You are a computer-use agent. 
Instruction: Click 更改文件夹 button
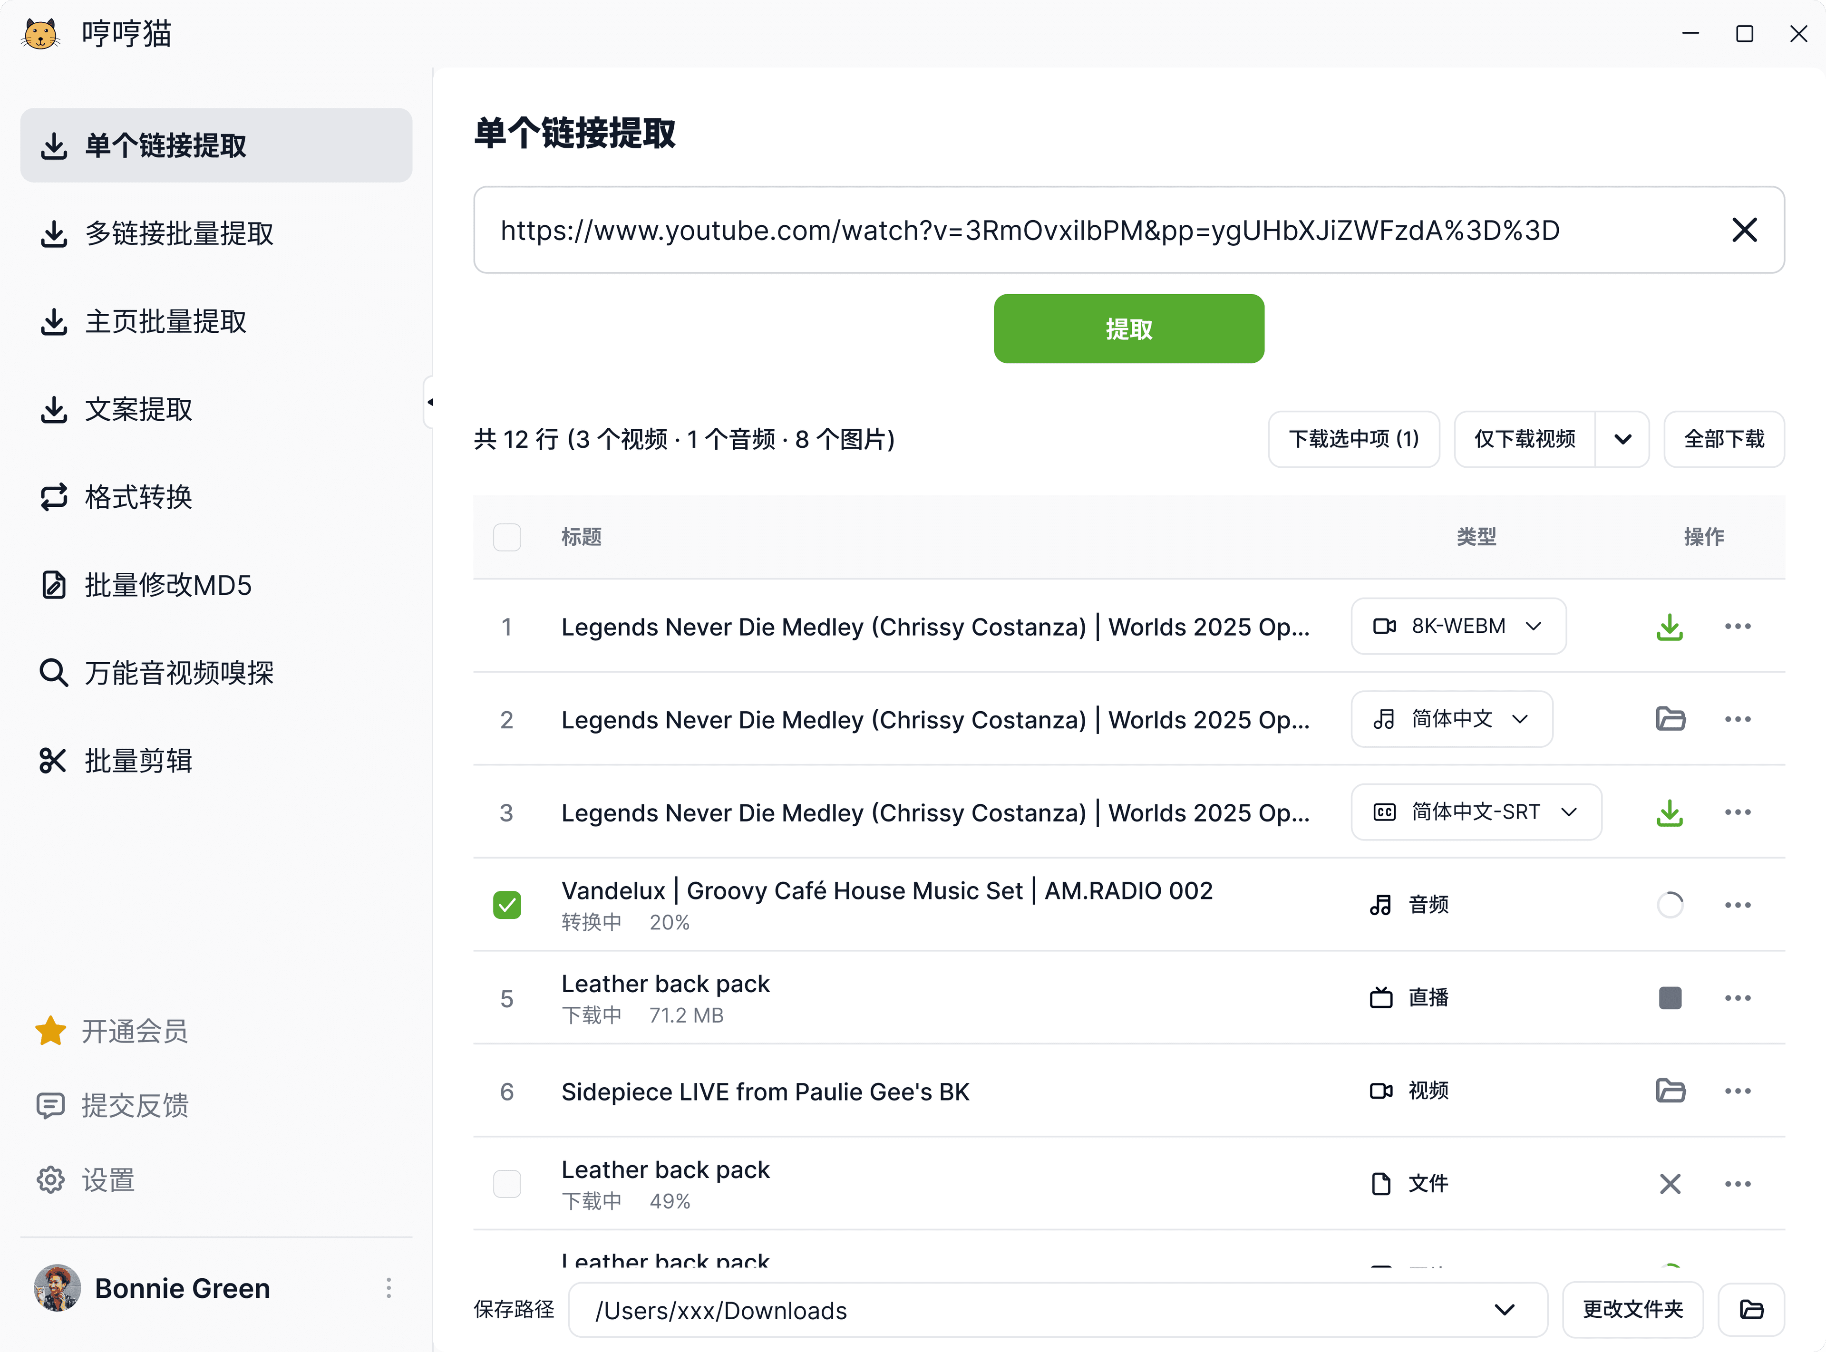tap(1632, 1309)
